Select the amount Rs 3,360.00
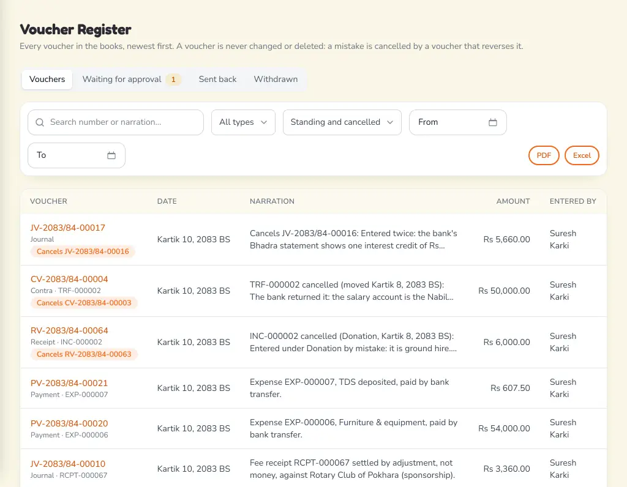The height and width of the screenshot is (487, 627). 506,469
